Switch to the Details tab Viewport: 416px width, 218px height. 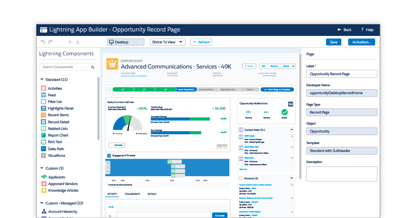coord(152,194)
